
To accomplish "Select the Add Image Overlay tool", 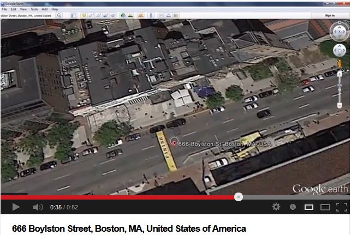I will click(106, 15).
